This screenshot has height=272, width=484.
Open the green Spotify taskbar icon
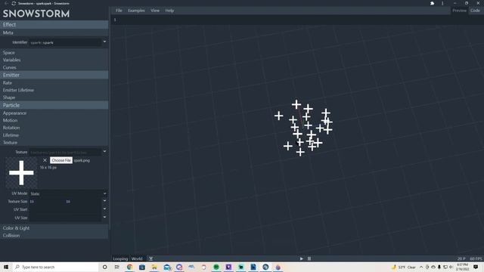(x=216, y=267)
